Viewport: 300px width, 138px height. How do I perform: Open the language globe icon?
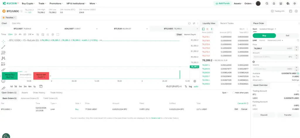(288, 4)
